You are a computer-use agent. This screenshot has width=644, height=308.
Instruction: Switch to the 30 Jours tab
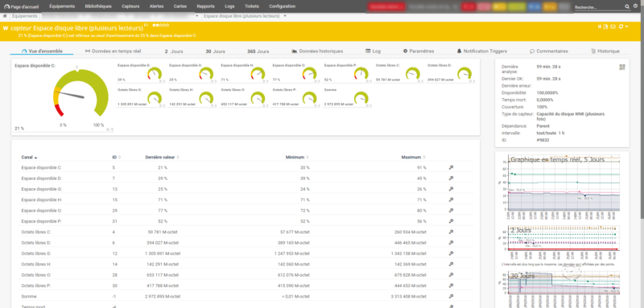point(215,51)
